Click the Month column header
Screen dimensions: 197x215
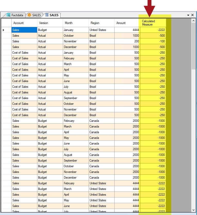(x=76, y=23)
